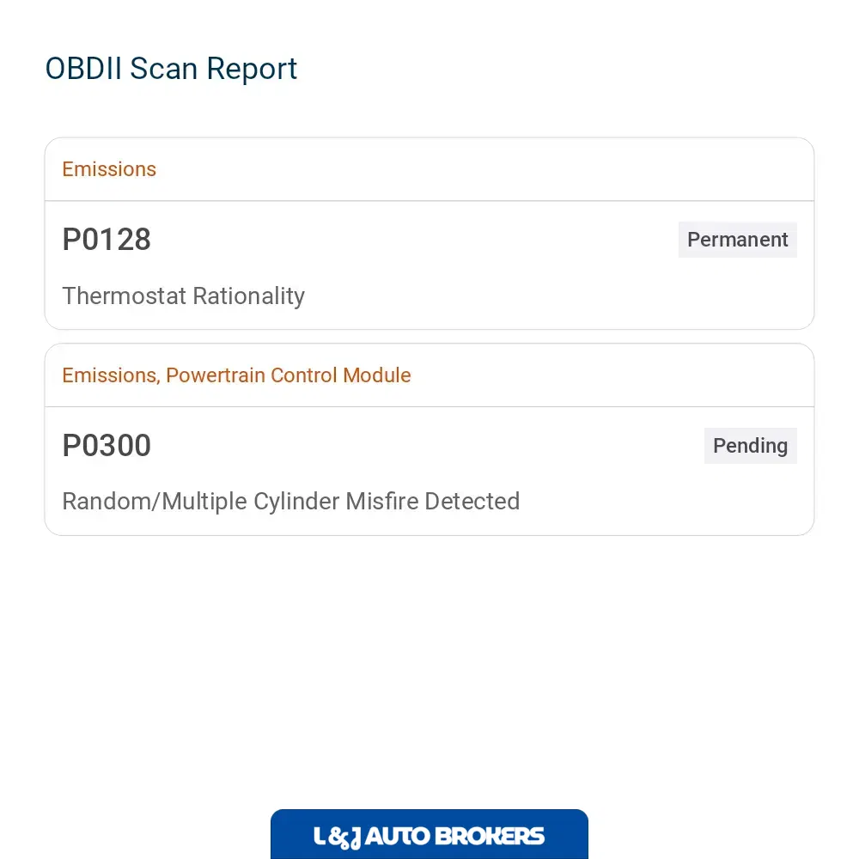The height and width of the screenshot is (859, 859).
Task: Click the ampersand in L&J logo
Action: pos(339,838)
